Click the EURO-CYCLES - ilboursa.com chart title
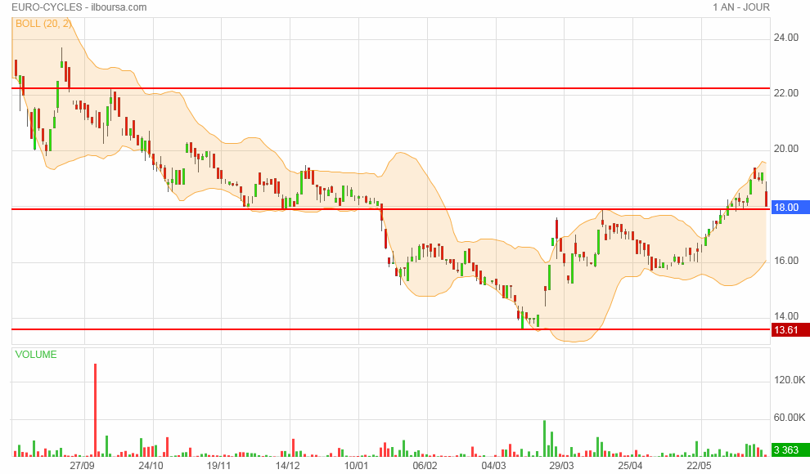The image size is (810, 474). (79, 7)
